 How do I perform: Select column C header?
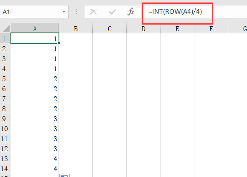pyautogui.click(x=109, y=29)
